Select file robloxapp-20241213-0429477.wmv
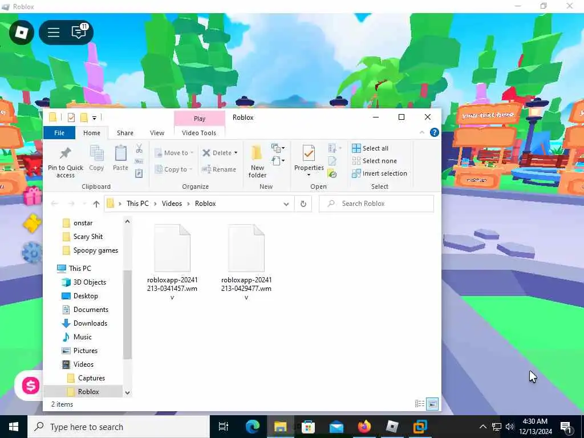The width and height of the screenshot is (584, 438). click(x=246, y=262)
